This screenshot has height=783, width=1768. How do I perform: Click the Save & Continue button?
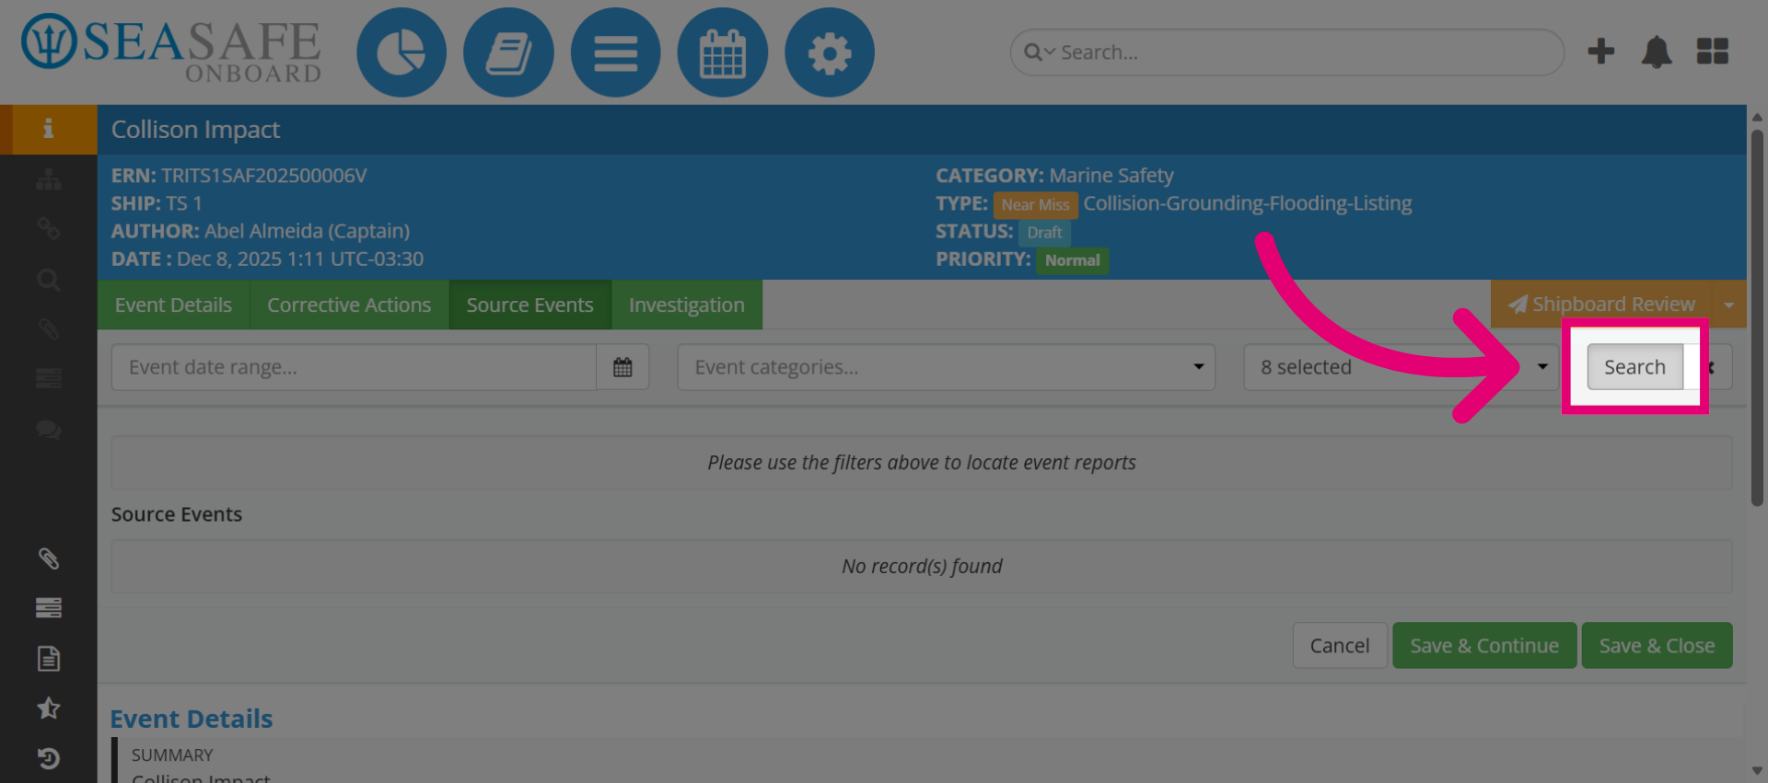[1484, 646]
